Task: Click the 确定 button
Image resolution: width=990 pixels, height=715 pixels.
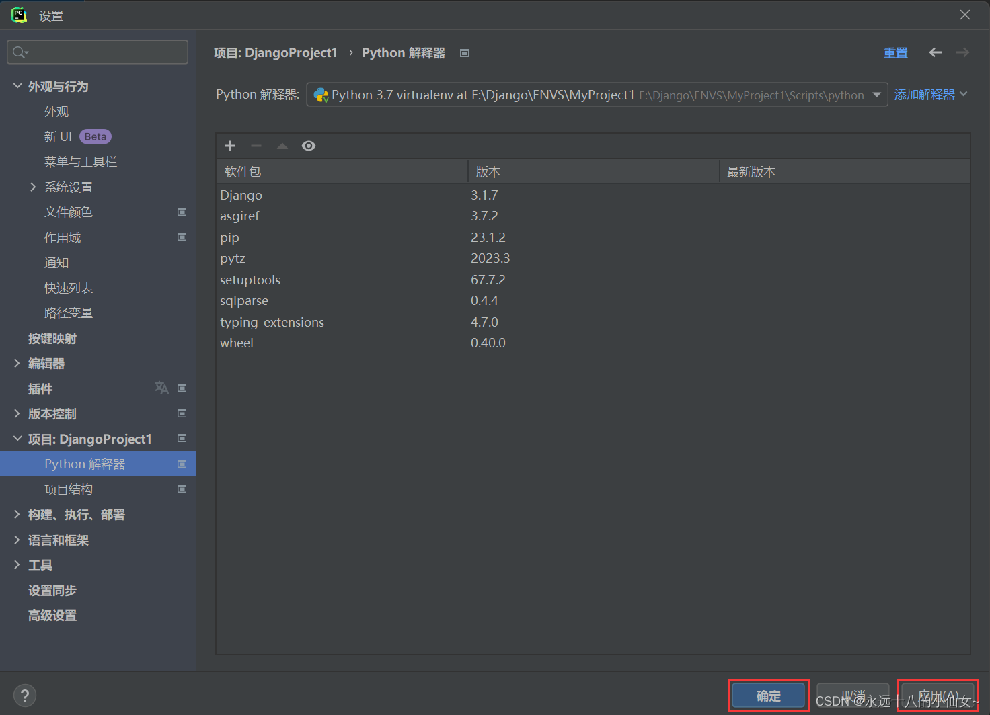Action: tap(769, 696)
